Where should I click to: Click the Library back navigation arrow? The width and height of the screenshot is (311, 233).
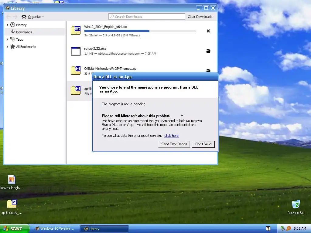(x=9, y=17)
